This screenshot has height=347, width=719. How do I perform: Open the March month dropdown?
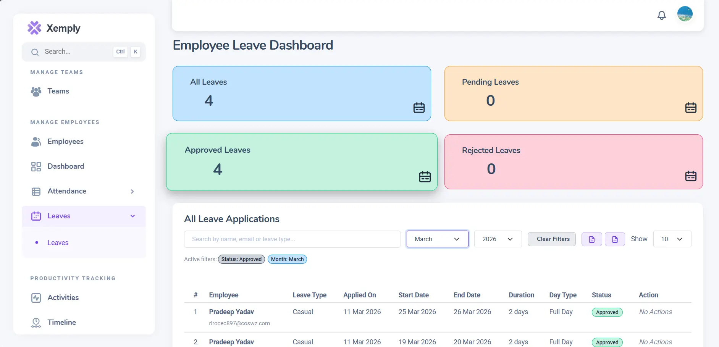[x=438, y=239]
